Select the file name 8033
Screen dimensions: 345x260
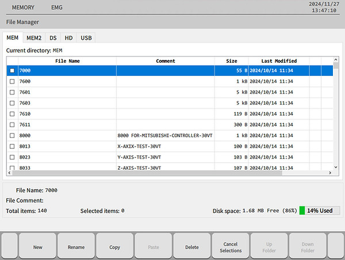25,168
